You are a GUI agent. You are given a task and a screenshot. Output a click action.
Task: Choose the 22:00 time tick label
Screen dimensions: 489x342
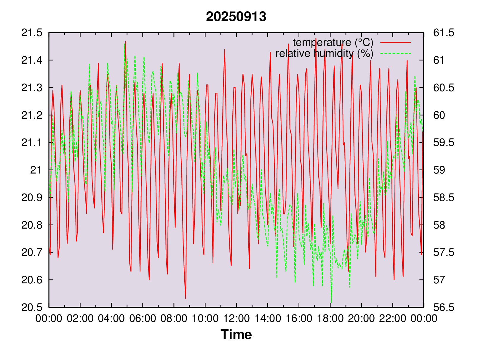392,319
